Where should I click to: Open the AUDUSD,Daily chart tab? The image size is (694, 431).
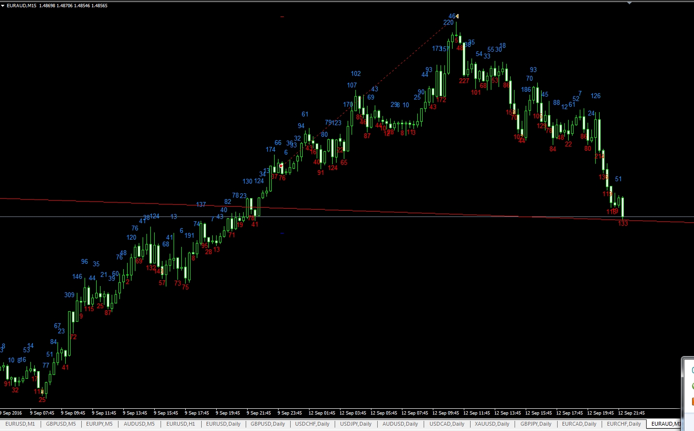pos(400,424)
